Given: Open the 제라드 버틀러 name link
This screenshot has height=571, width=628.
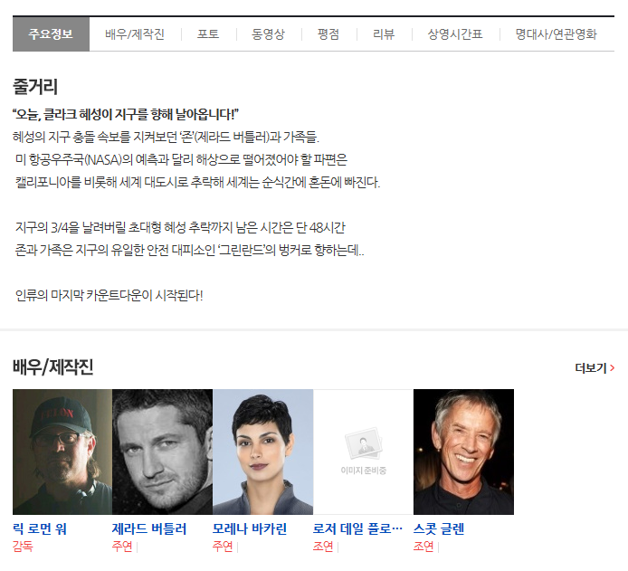Looking at the screenshot, I should tap(149, 529).
